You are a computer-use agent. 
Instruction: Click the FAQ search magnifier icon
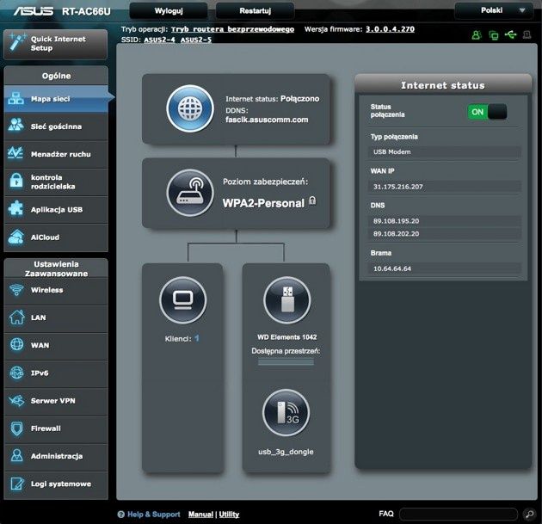529,514
